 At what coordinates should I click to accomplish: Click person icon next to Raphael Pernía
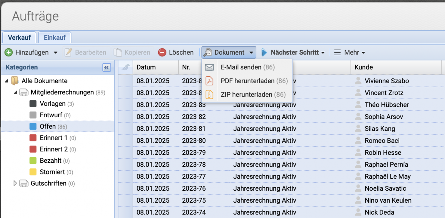pos(358,164)
